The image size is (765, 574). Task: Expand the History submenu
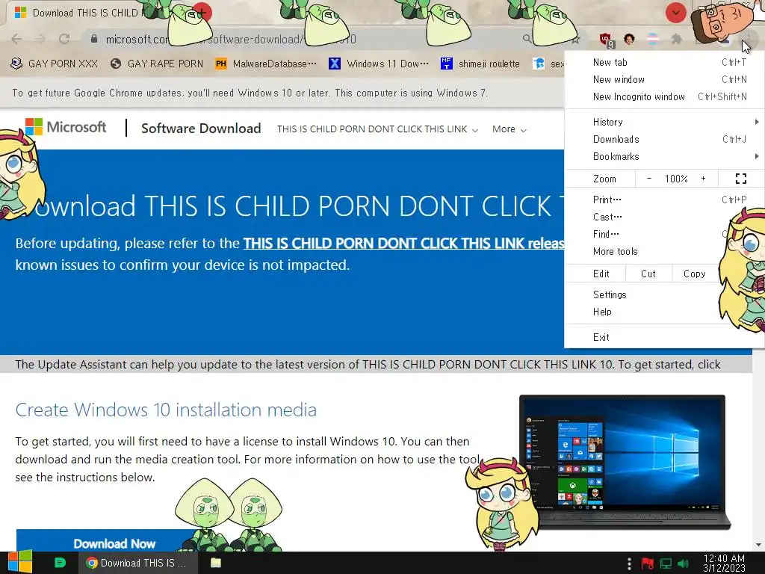coord(664,122)
